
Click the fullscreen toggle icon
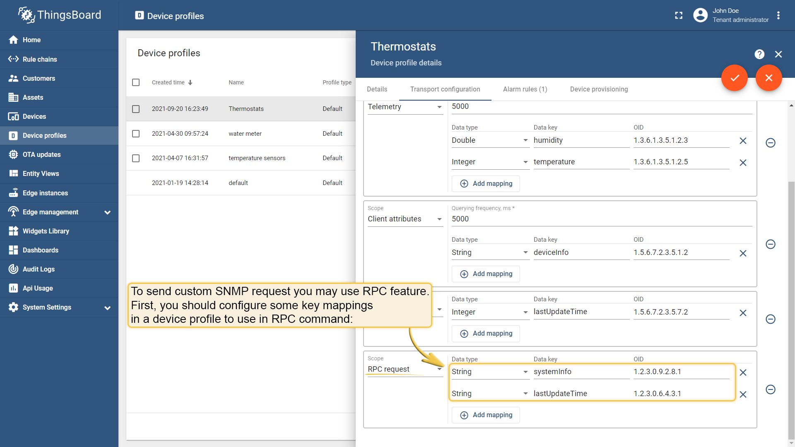point(679,15)
